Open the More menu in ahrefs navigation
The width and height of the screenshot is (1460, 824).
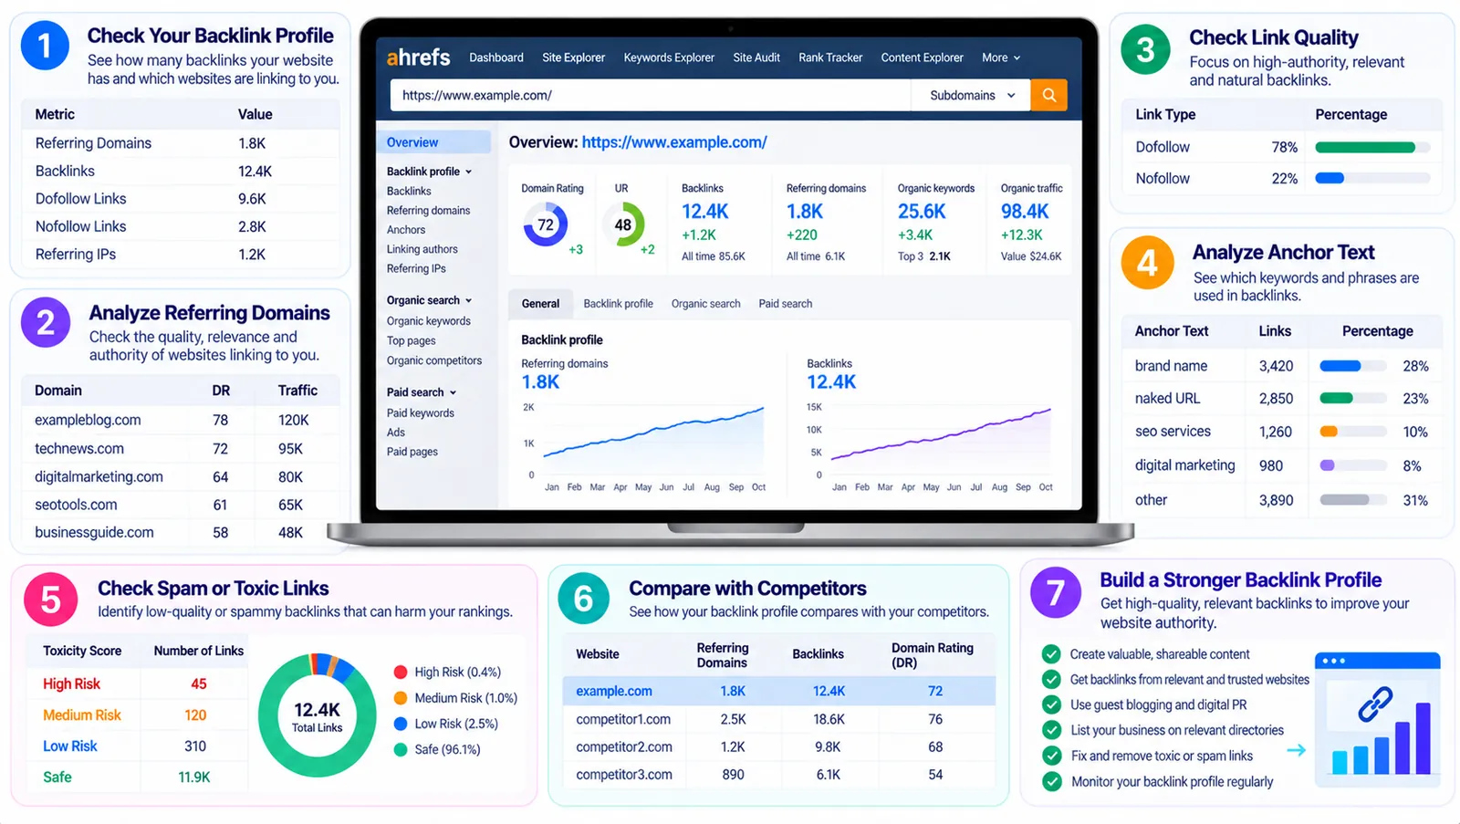point(1001,57)
